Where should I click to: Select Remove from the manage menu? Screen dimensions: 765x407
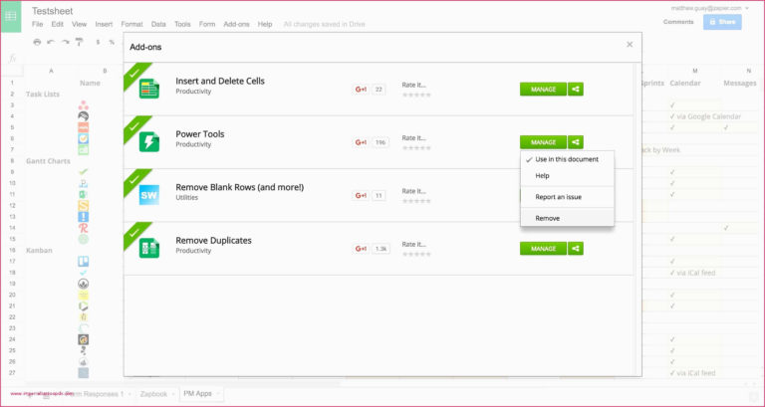(x=548, y=218)
